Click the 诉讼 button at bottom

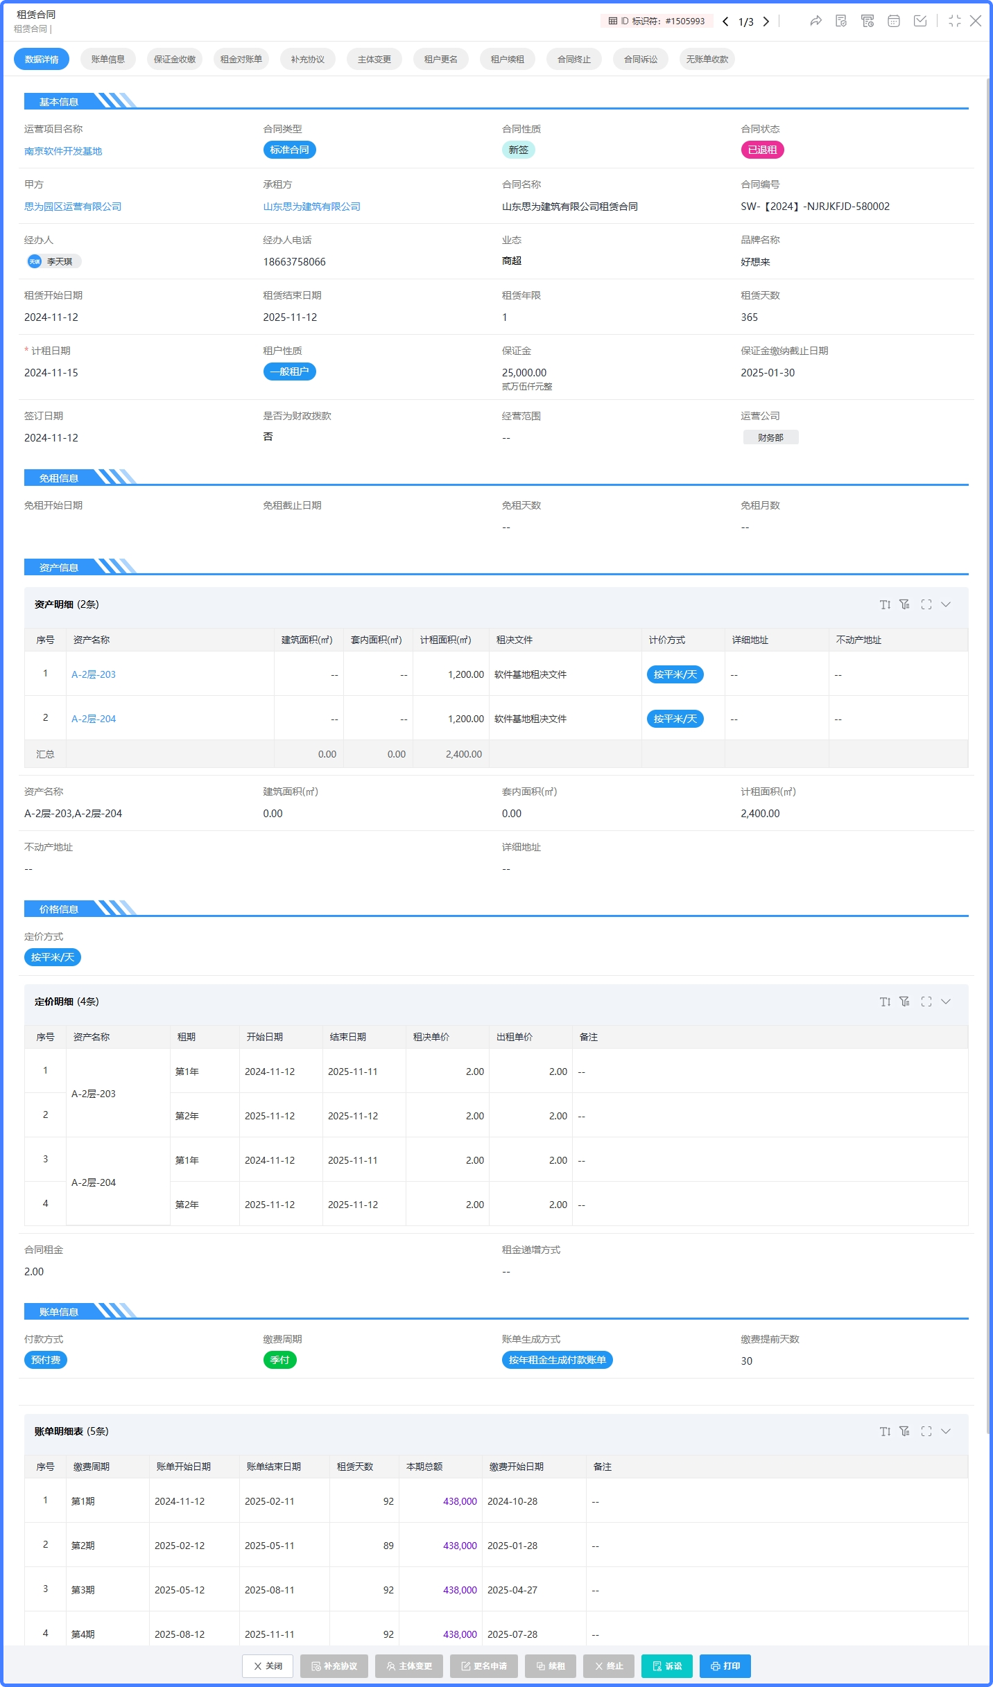667,1666
